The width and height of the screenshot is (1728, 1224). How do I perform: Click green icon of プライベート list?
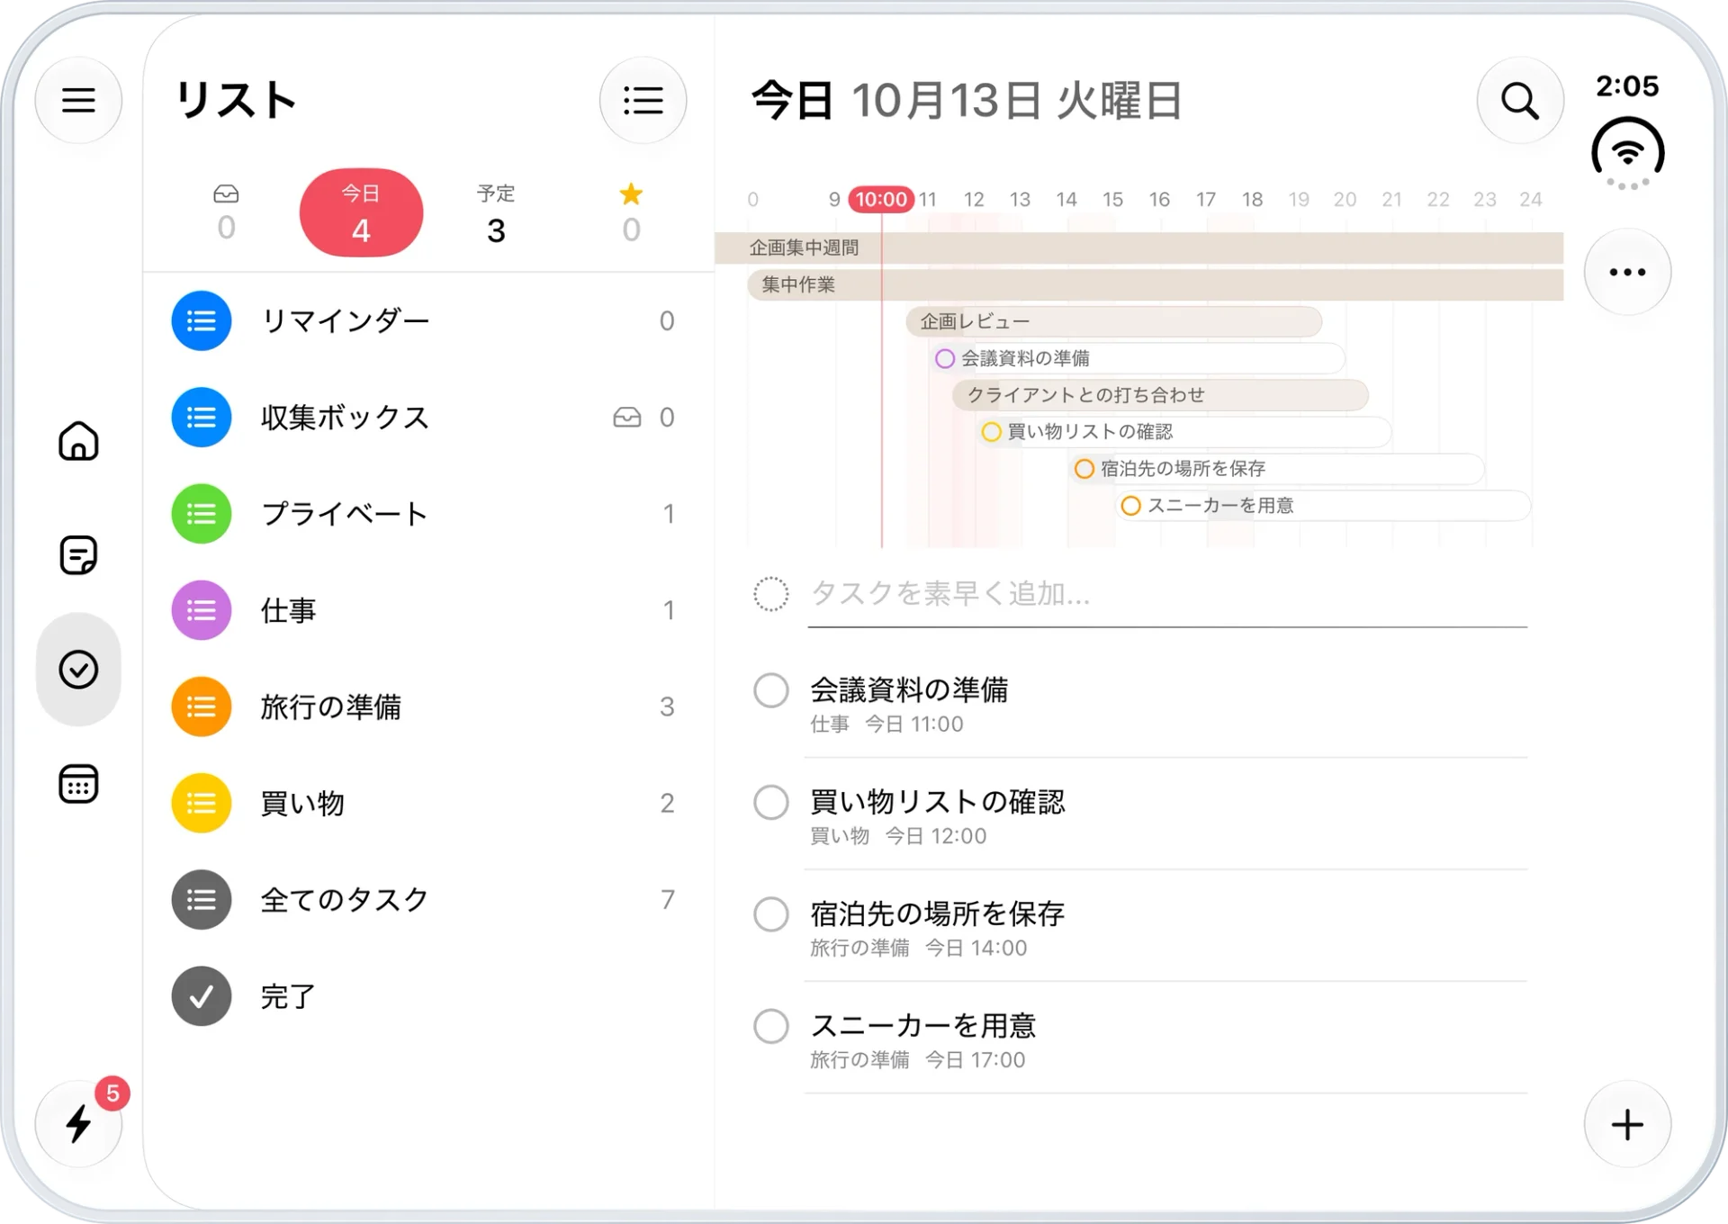pyautogui.click(x=202, y=513)
